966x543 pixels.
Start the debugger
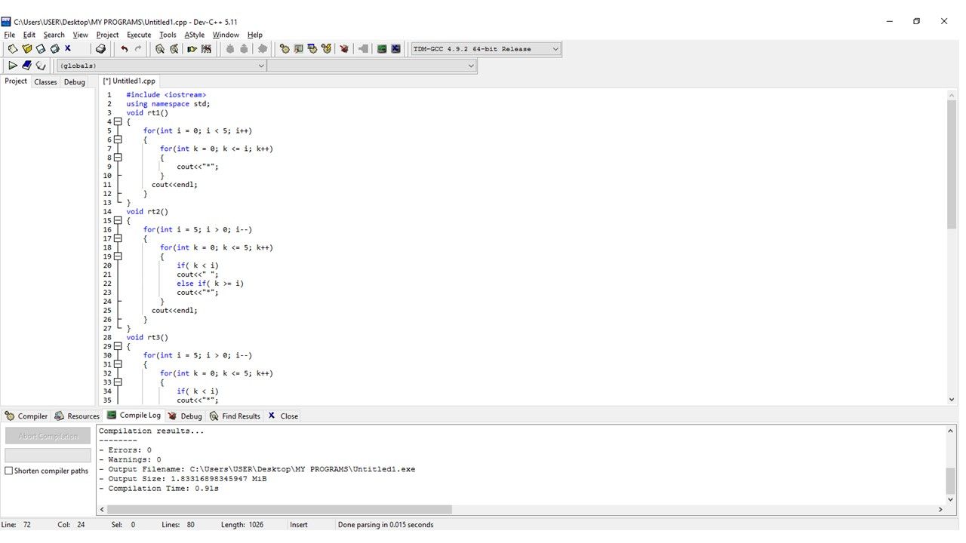click(344, 48)
